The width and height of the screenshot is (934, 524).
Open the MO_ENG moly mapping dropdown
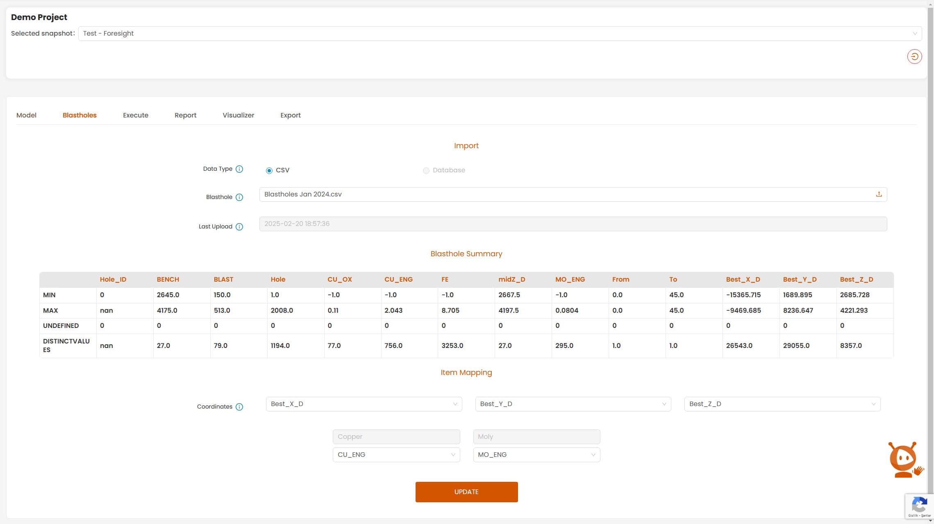point(536,455)
